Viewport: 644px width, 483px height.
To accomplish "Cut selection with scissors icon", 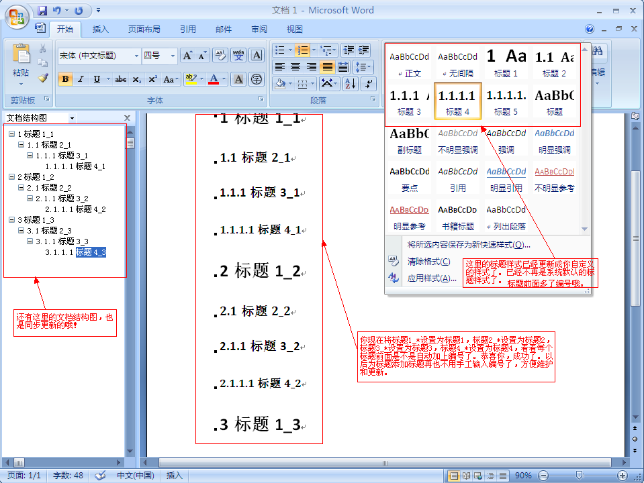I will coord(43,49).
